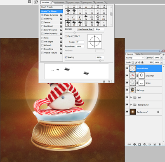Select the maple leaf brush preset 74
165x162 pixels.
pyautogui.click(x=86, y=17)
